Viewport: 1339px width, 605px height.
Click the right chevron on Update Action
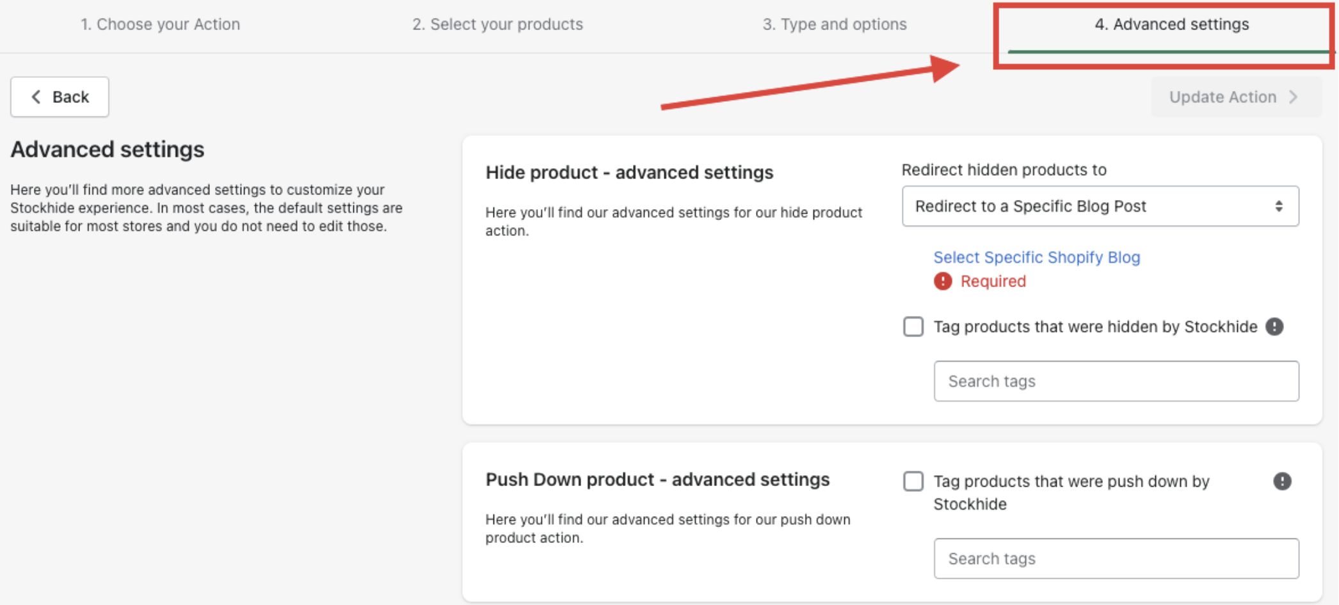[x=1294, y=97]
